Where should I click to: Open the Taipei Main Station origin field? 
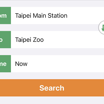pos(57,16)
